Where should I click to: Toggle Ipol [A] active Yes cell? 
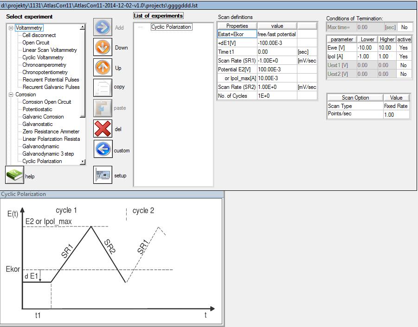tap(404, 57)
